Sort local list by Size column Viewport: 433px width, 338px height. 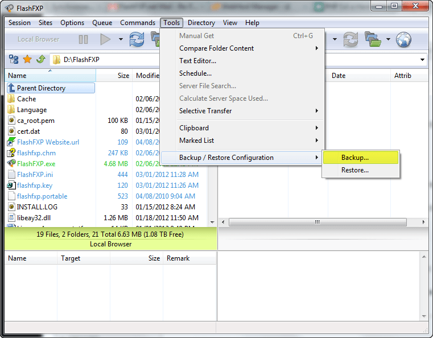click(114, 75)
